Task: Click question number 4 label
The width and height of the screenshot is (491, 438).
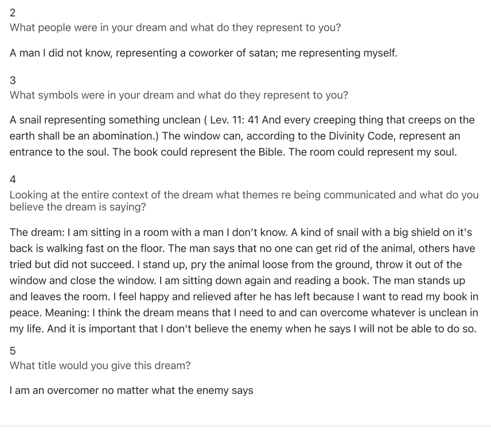Action: [13, 179]
